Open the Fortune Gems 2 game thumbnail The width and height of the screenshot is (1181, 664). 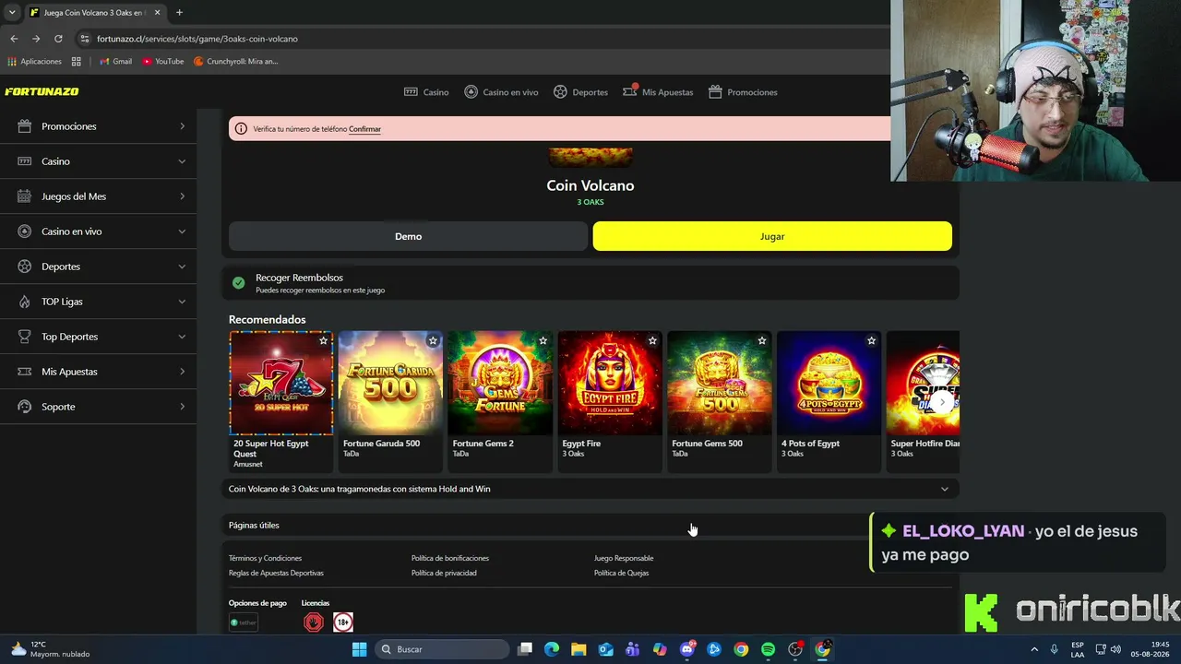point(500,383)
